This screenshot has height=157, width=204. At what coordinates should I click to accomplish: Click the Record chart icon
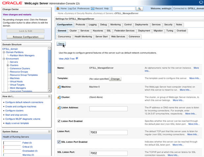tap(92, 9)
